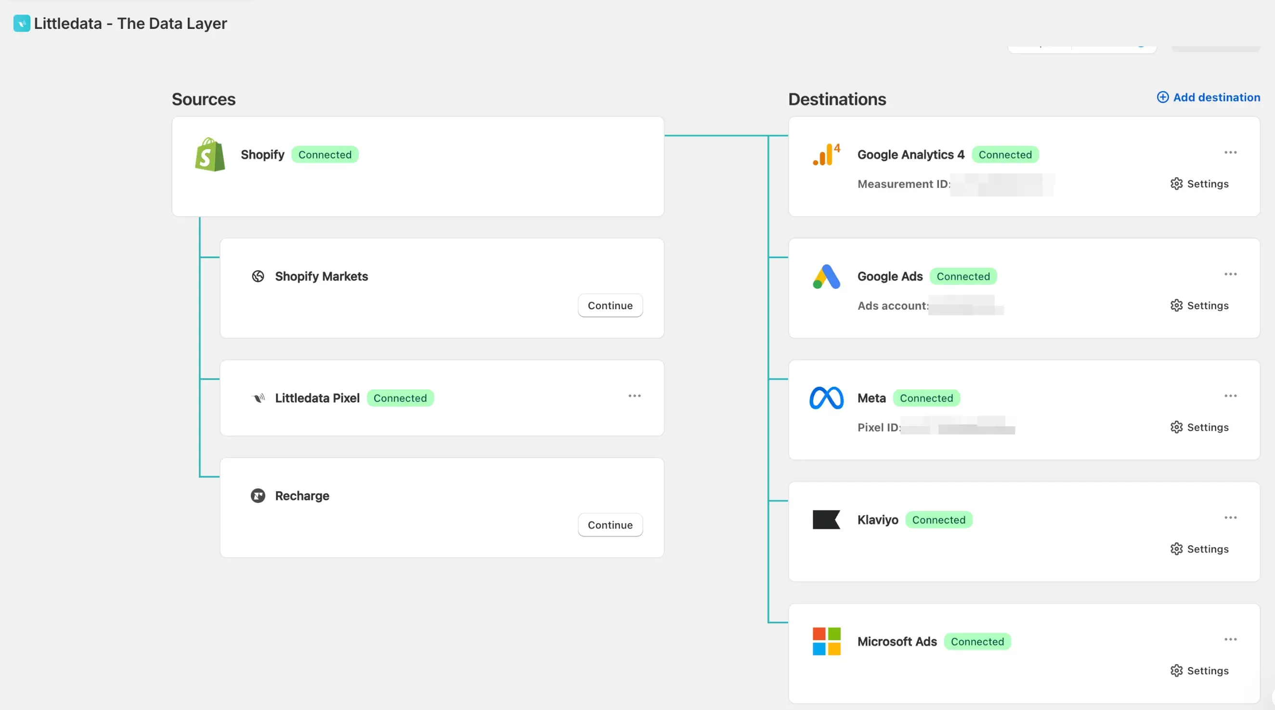Click the gear icon in Microsoft Ads card
This screenshot has width=1275, height=710.
pyautogui.click(x=1176, y=671)
